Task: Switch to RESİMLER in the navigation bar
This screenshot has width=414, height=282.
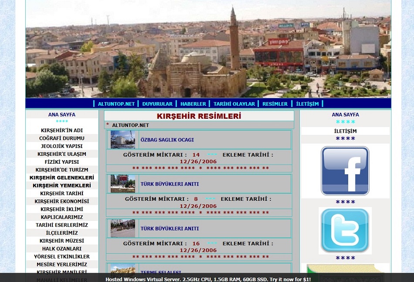Action: click(275, 104)
